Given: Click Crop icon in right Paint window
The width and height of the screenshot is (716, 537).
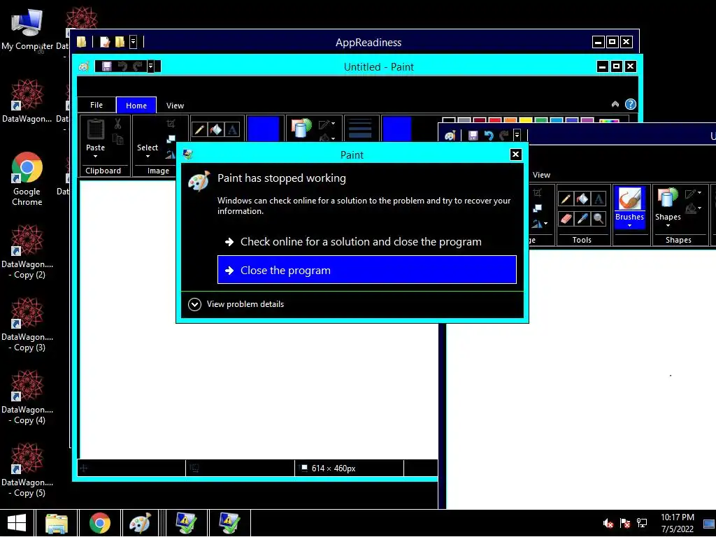Looking at the screenshot, I should click(538, 193).
